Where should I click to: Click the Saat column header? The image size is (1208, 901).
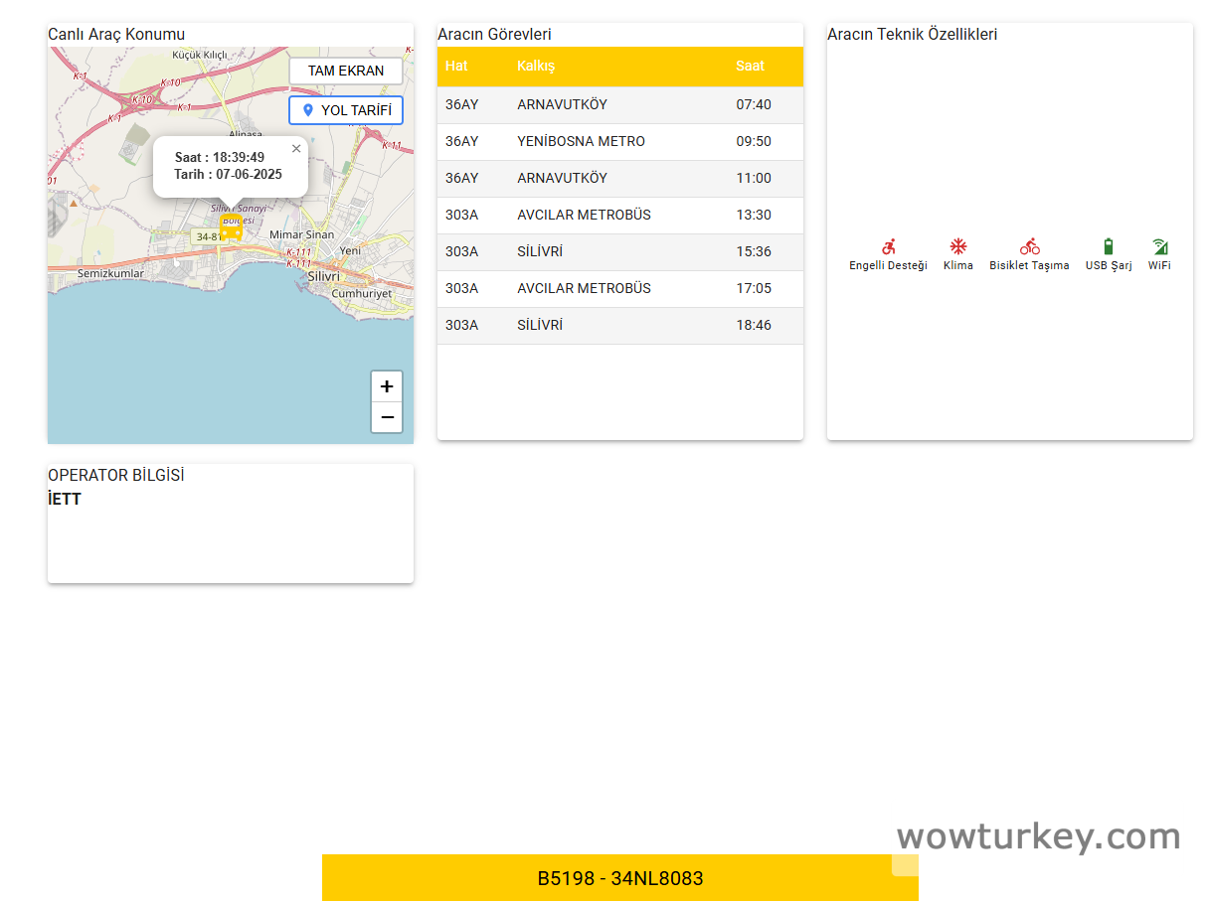click(750, 66)
